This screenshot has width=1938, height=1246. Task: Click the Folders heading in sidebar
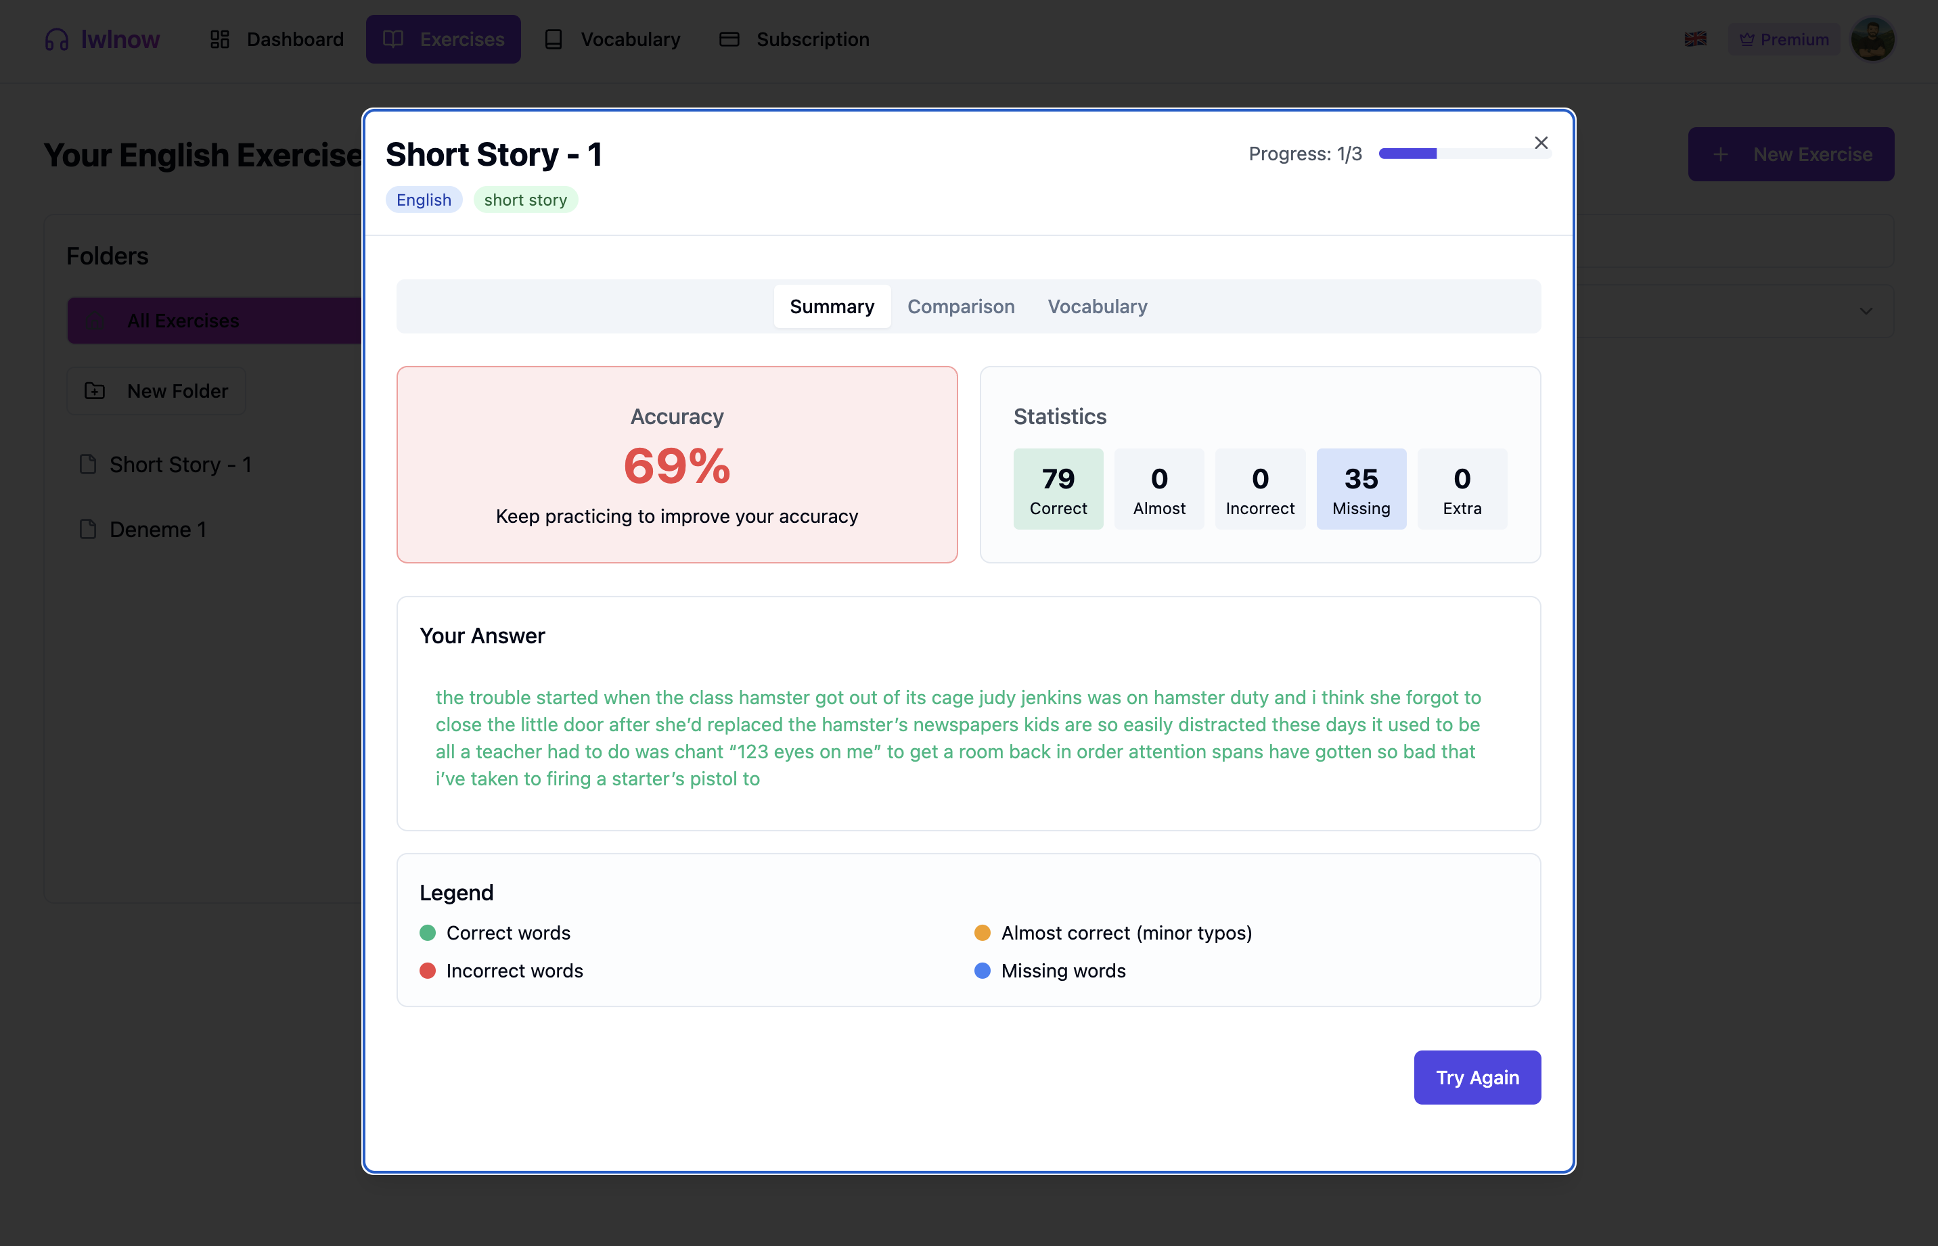pos(108,256)
